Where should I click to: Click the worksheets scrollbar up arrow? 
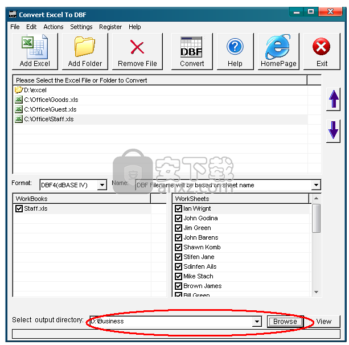coord(317,198)
